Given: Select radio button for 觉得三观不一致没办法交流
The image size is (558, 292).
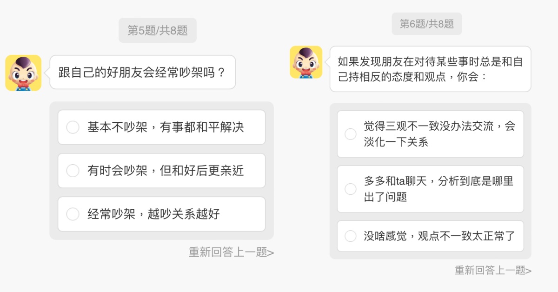Looking at the screenshot, I should 350,134.
